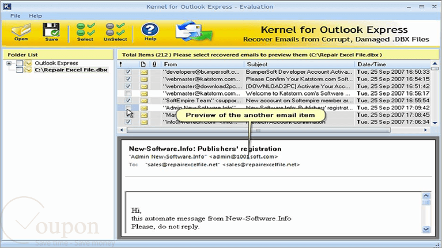Screen dimensions: 442x248
Task: Select Outlook Express folder label
Action: pos(56,63)
